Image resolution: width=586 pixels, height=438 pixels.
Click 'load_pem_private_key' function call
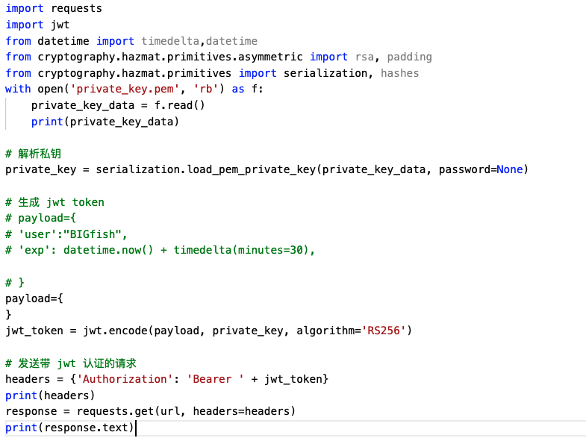point(251,169)
